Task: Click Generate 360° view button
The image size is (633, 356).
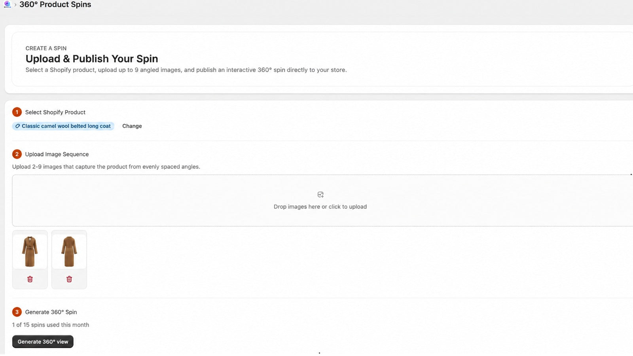Action: (x=43, y=342)
